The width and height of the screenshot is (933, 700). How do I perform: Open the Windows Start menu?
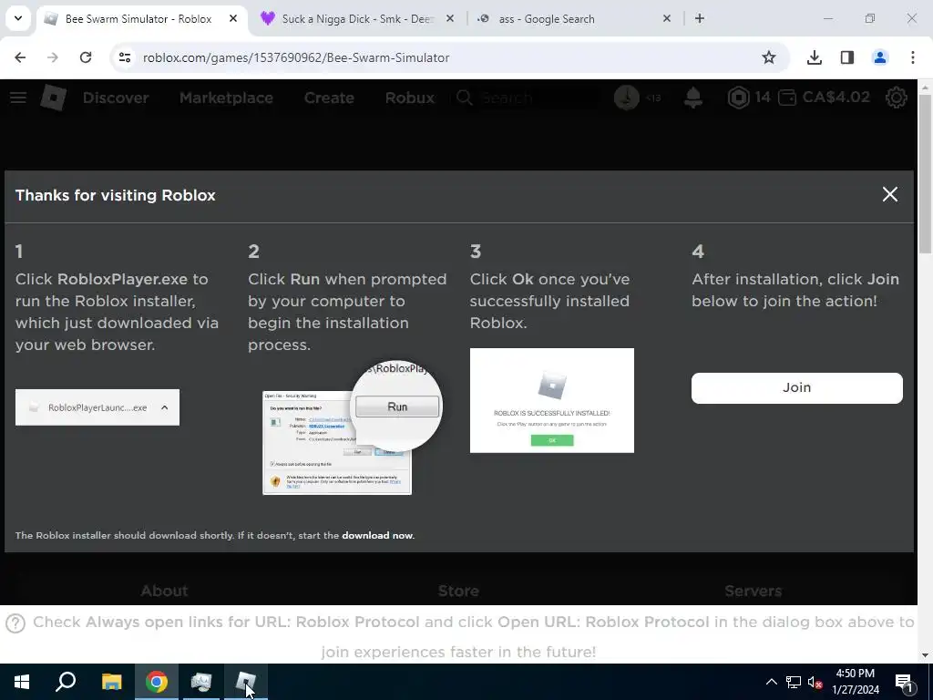point(22,682)
